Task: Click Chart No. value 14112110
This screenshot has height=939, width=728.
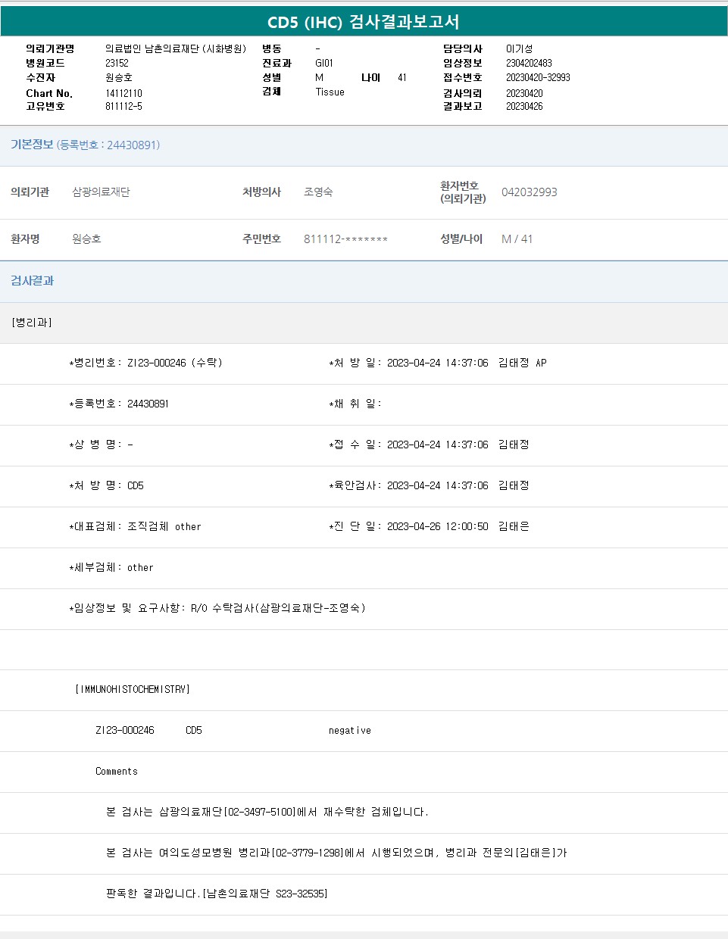Action: tap(123, 94)
